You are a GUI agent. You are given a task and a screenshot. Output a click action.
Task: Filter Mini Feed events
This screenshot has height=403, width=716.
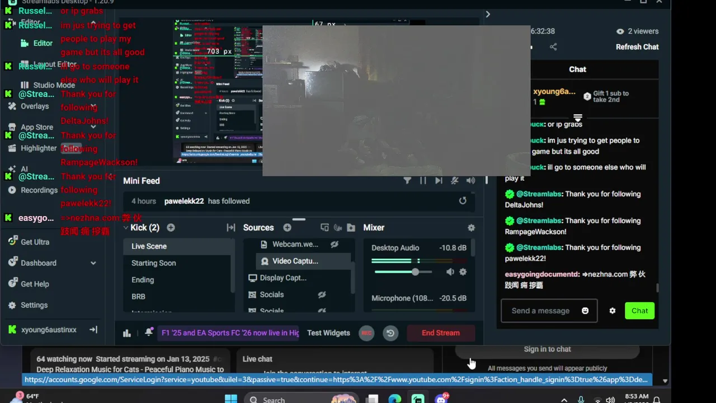coord(407,180)
